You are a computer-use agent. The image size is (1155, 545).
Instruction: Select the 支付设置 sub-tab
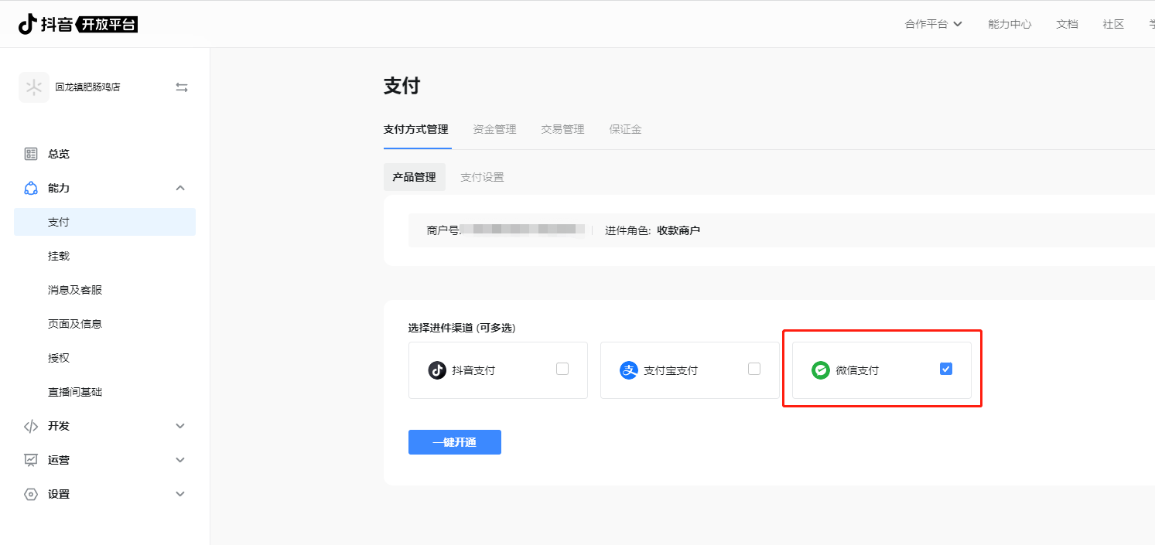482,177
